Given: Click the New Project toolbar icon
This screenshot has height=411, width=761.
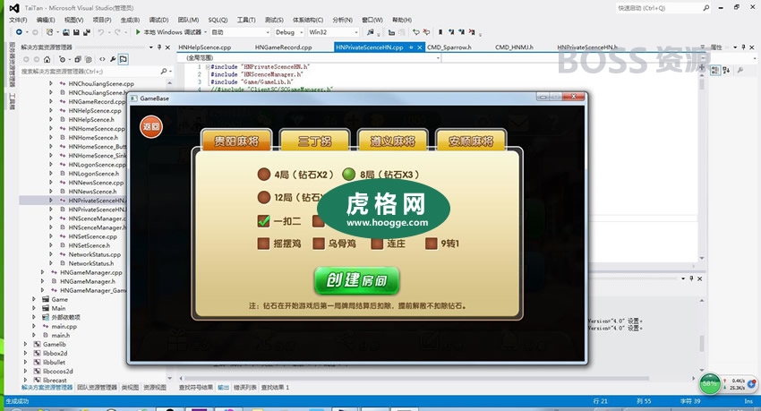Looking at the screenshot, I should (49, 32).
